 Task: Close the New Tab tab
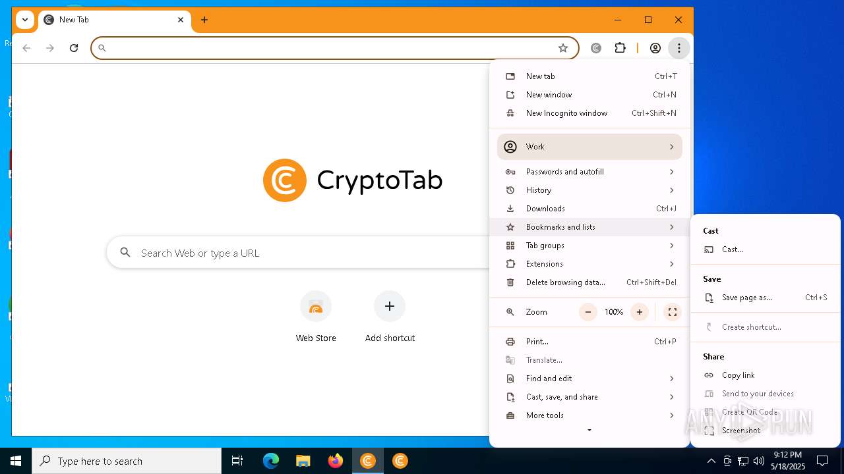[x=181, y=20]
